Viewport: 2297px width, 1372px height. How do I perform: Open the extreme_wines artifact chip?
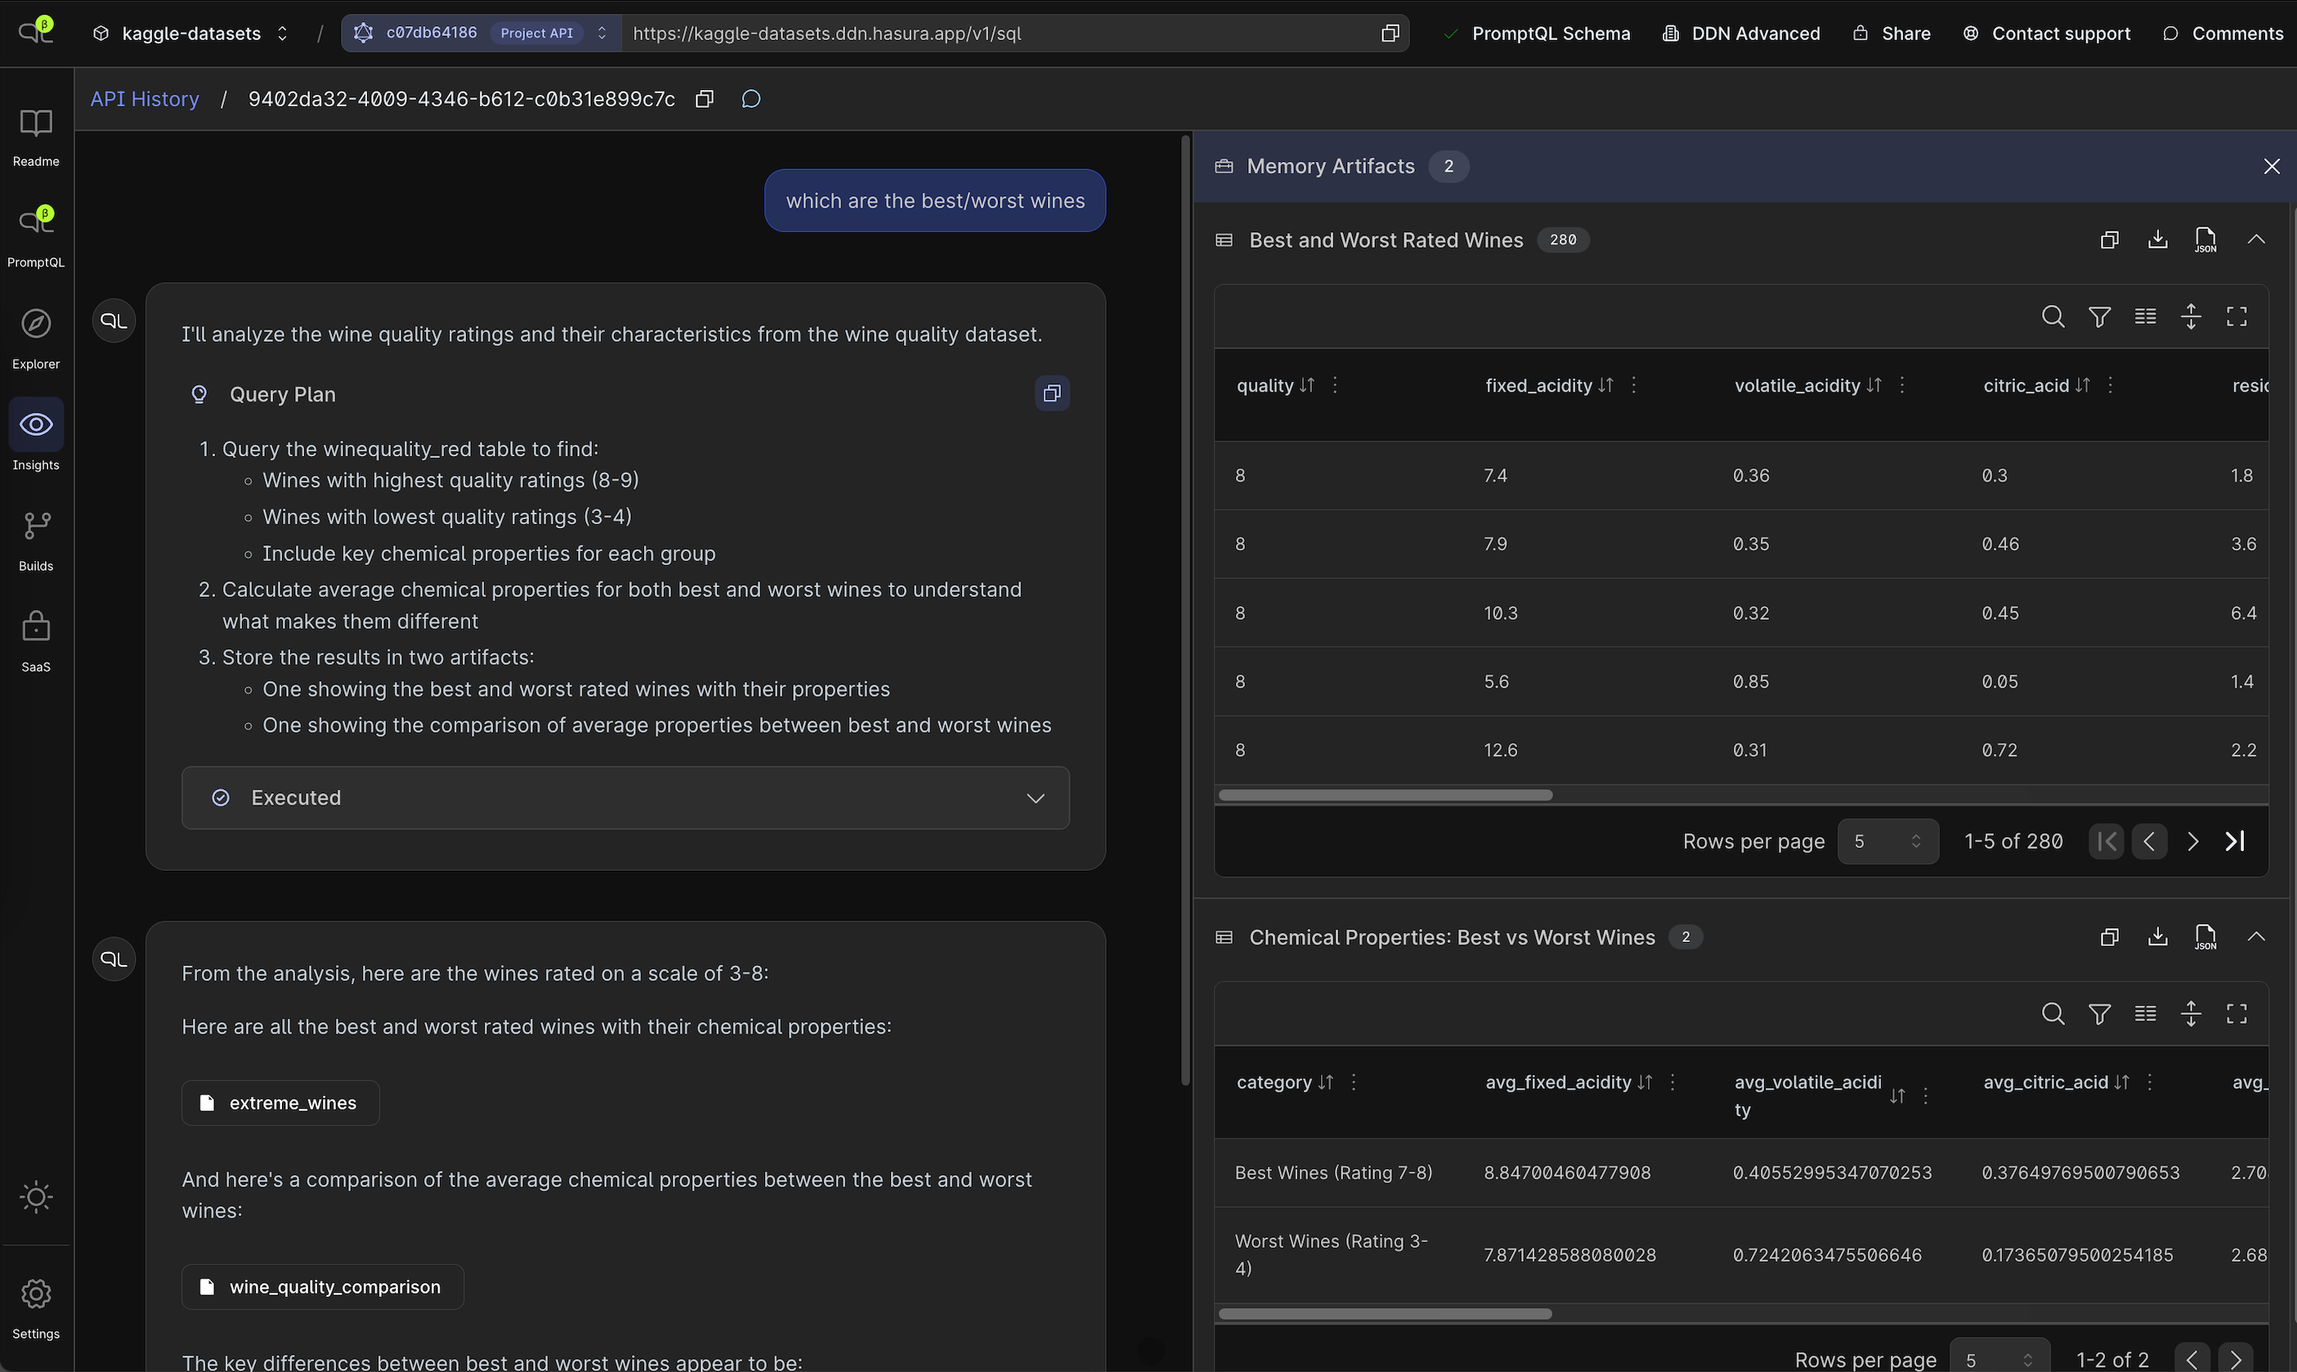coord(279,1102)
